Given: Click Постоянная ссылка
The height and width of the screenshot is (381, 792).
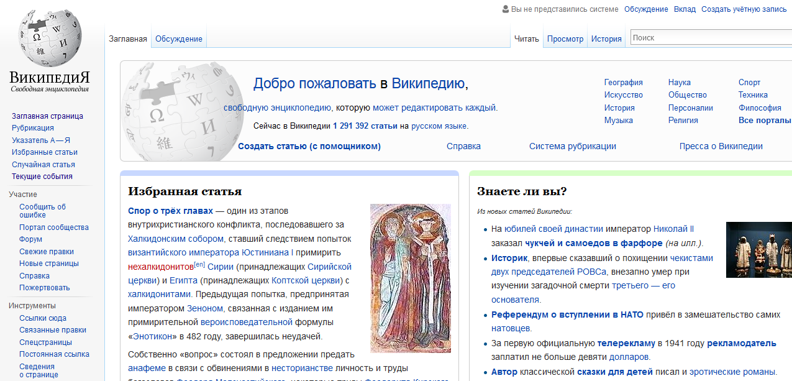Looking at the screenshot, I should click(54, 354).
